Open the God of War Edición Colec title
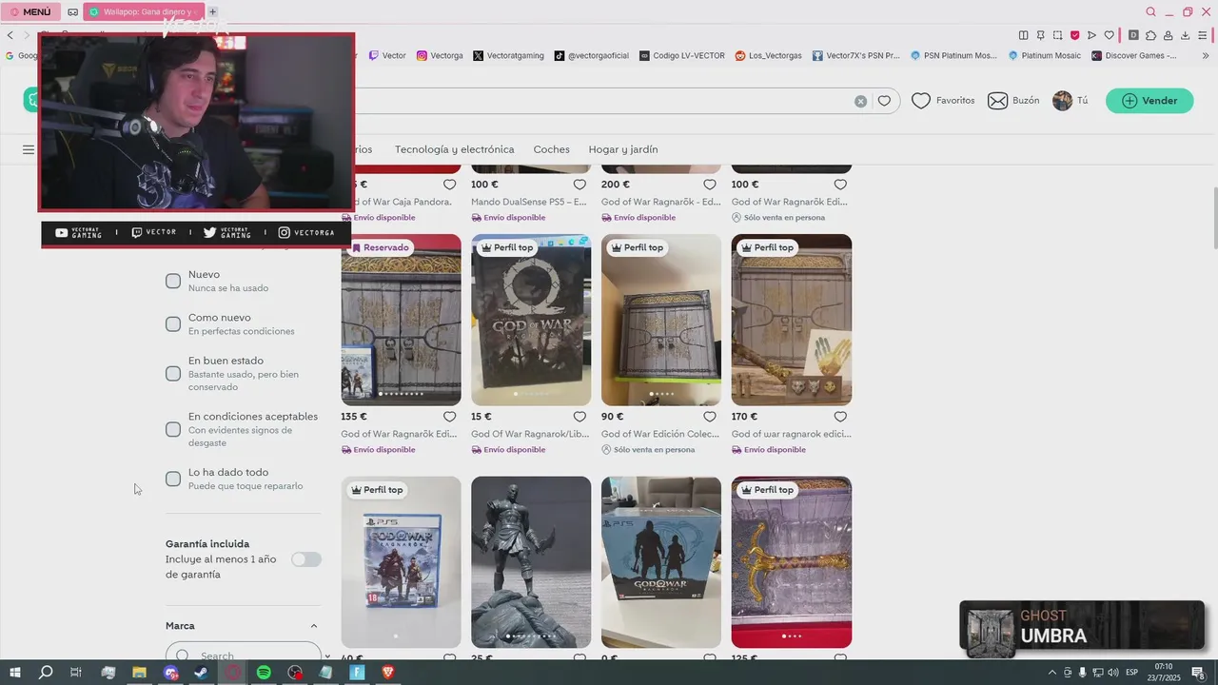This screenshot has width=1218, height=685. [660, 434]
